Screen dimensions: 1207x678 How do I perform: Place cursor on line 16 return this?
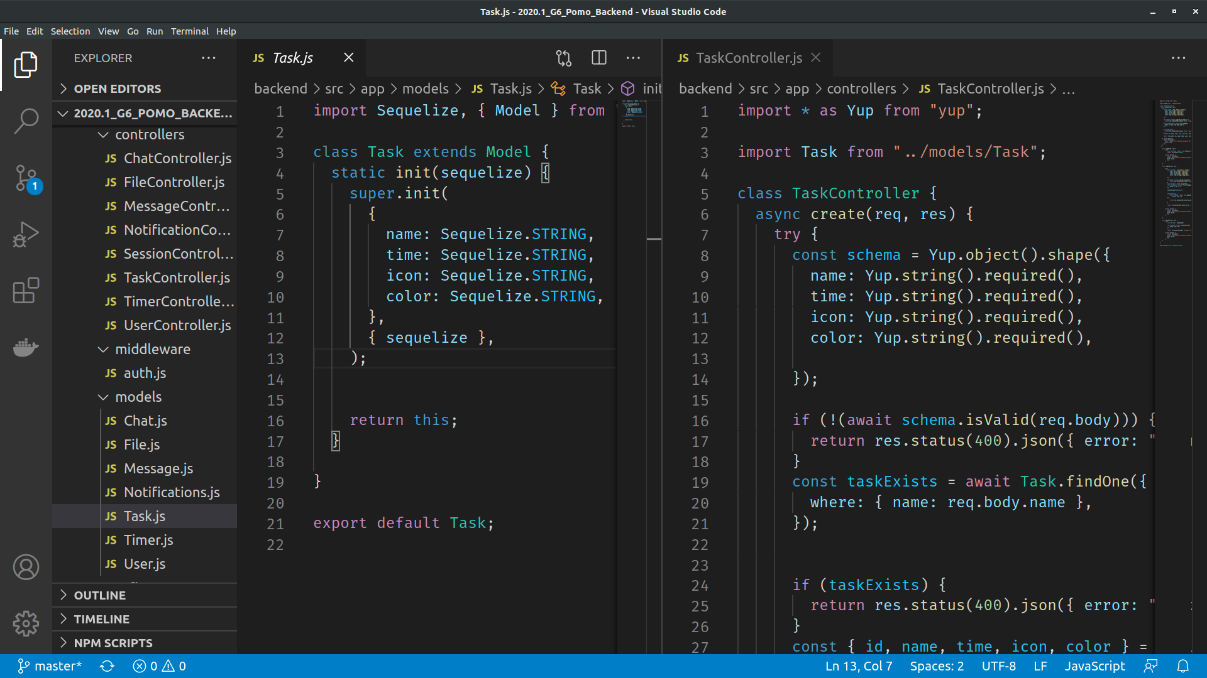coord(404,420)
